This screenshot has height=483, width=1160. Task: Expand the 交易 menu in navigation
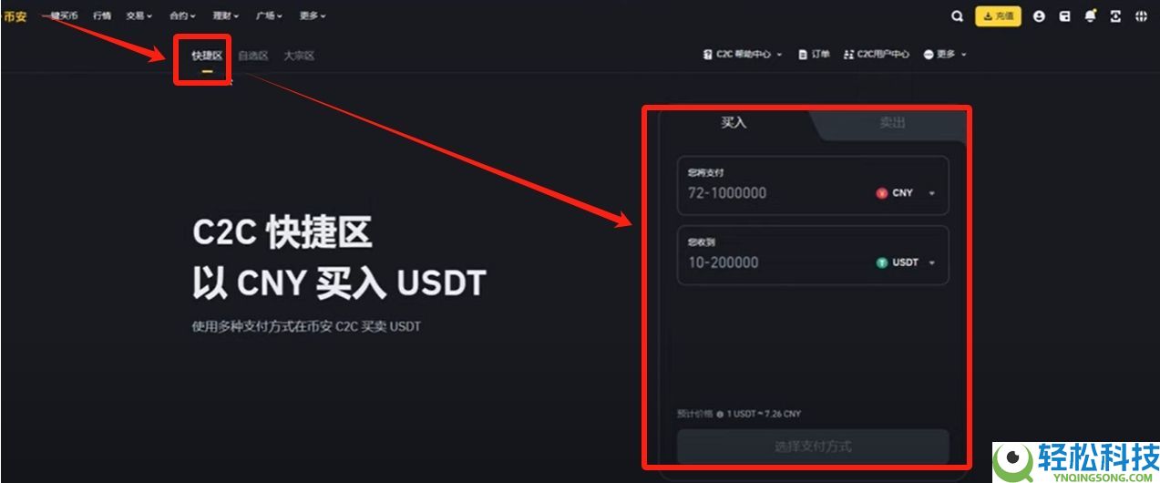tap(139, 16)
